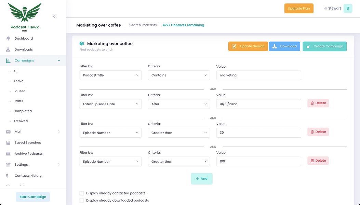Click the Mail envelope icon

coord(8,132)
